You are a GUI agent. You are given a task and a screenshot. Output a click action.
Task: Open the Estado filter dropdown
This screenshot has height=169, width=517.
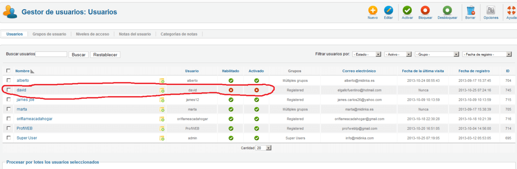[x=367, y=54]
